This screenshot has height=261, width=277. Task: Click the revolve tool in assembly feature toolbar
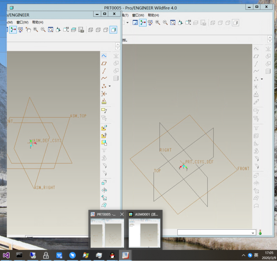point(104,190)
